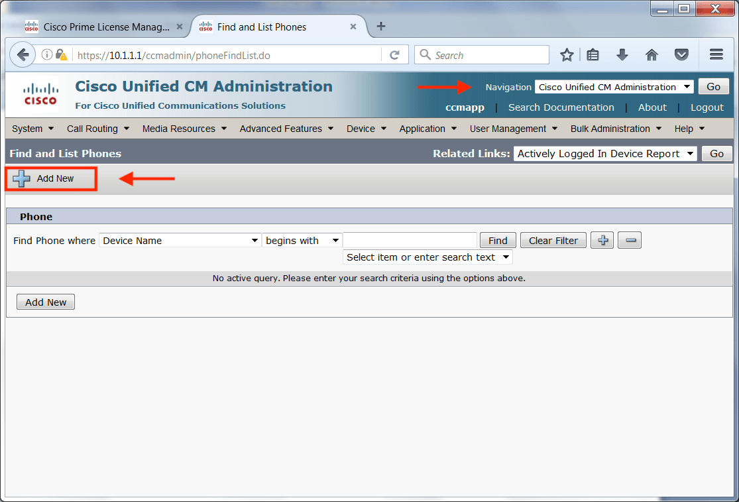Click the magnifier icon in browser search box
The image size is (739, 502).
pos(425,54)
